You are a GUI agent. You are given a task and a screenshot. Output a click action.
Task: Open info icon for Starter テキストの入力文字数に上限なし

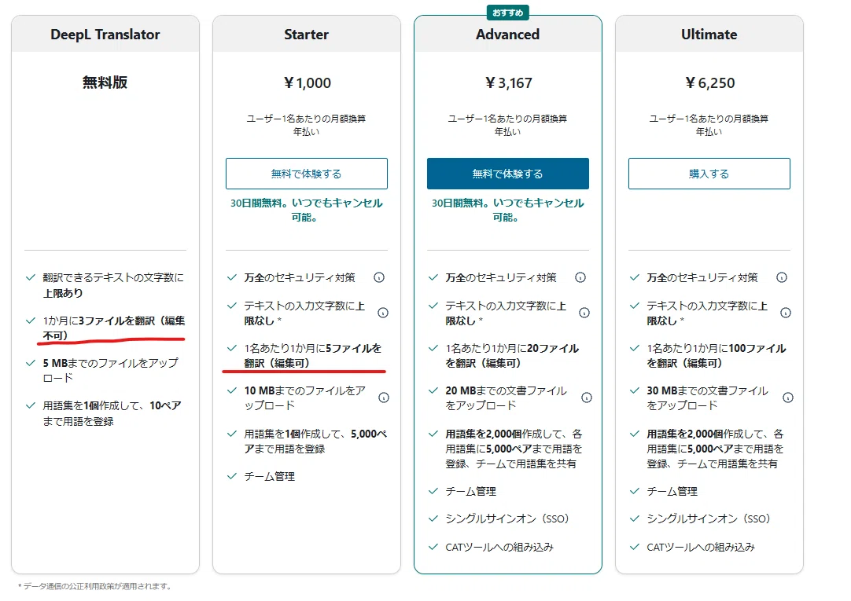[383, 313]
